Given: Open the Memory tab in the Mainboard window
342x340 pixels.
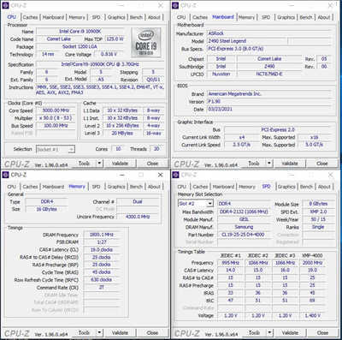Looking at the screenshot, I should click(246, 17).
